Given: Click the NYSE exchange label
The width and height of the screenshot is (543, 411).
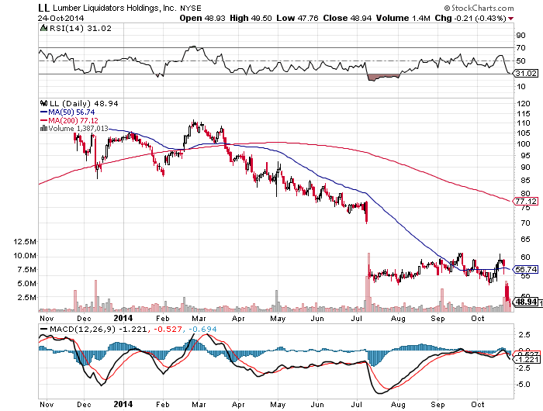Looking at the screenshot, I should [191, 9].
